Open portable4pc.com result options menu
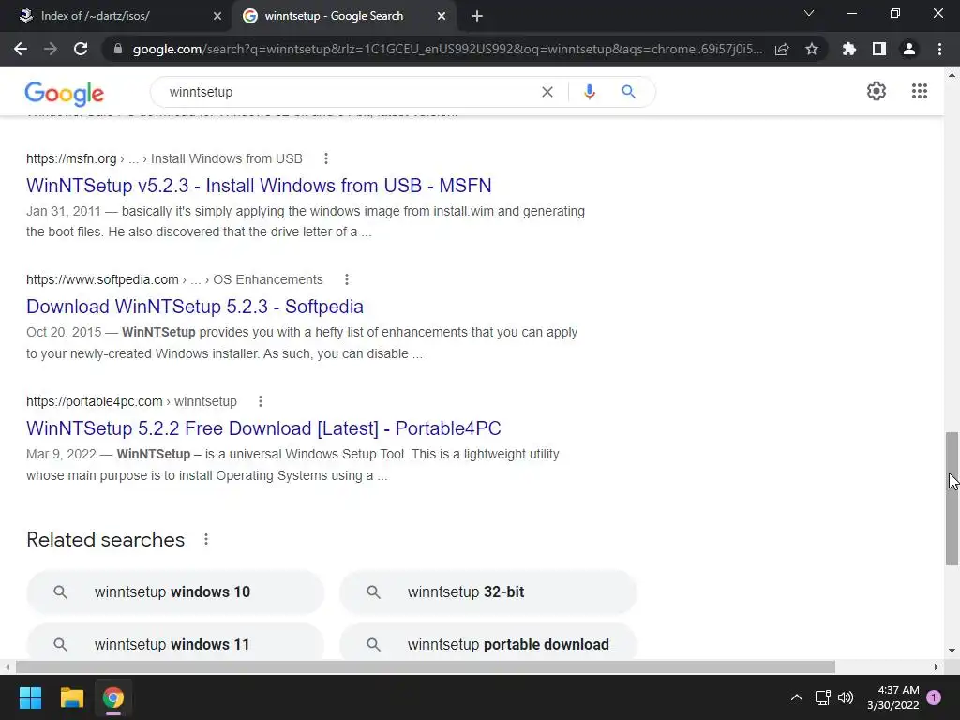 point(261,401)
